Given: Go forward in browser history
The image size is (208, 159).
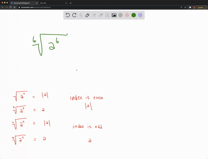Looking at the screenshot, I should tap(6, 7).
